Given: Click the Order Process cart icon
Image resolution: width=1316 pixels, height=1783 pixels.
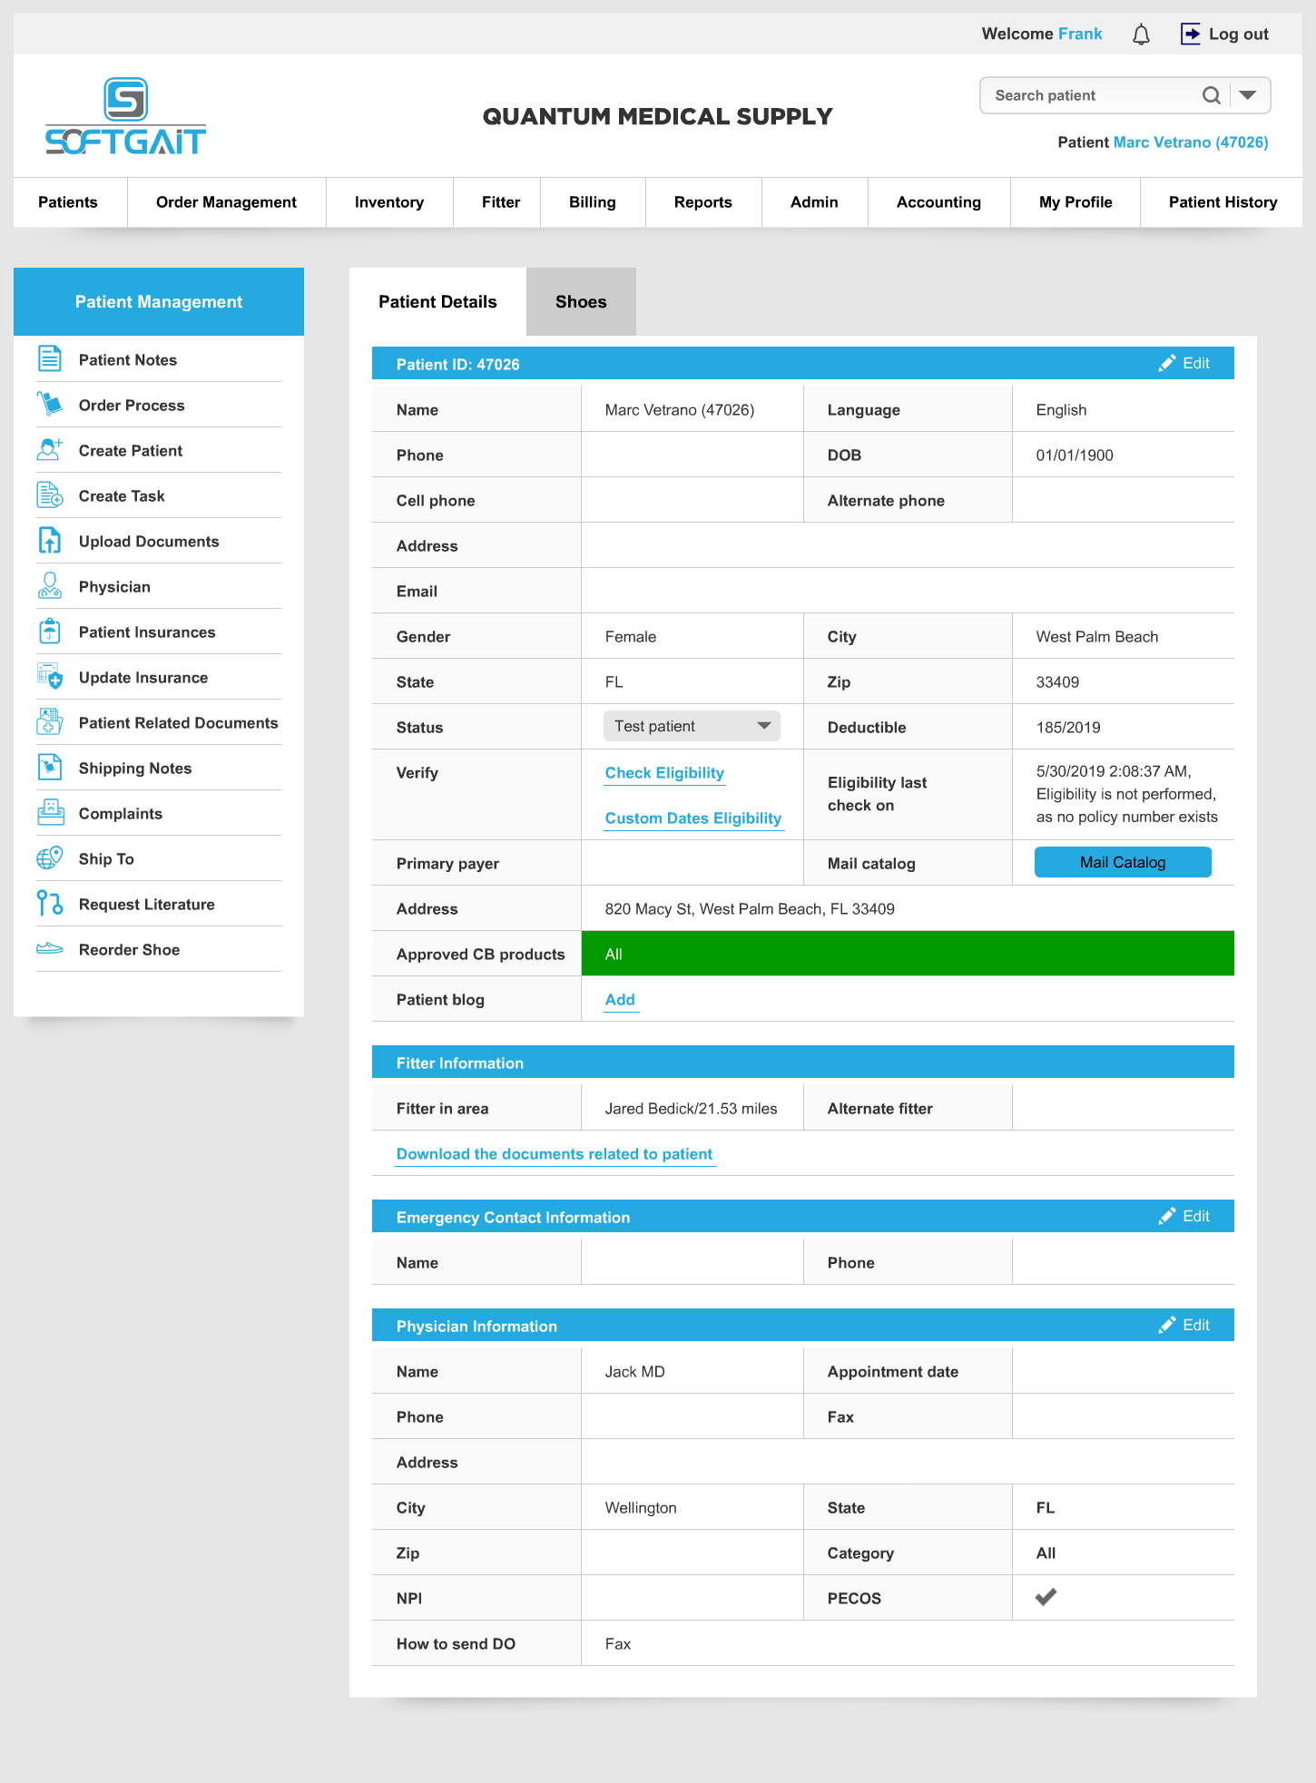Looking at the screenshot, I should coord(50,404).
